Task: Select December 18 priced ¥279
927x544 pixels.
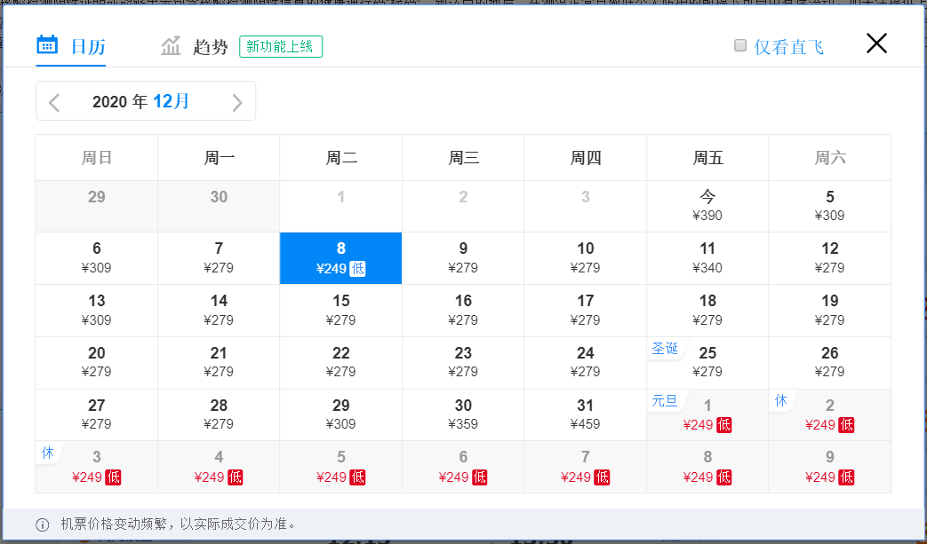Action: tap(707, 311)
